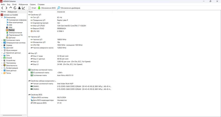
Task: Go back with the left arrow
Action: (2, 8)
